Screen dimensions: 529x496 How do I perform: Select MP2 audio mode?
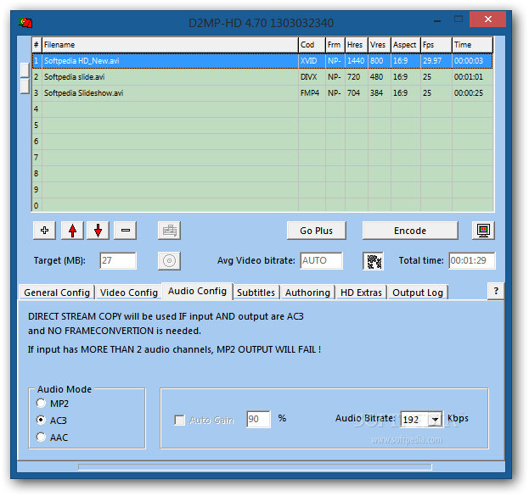[x=41, y=403]
